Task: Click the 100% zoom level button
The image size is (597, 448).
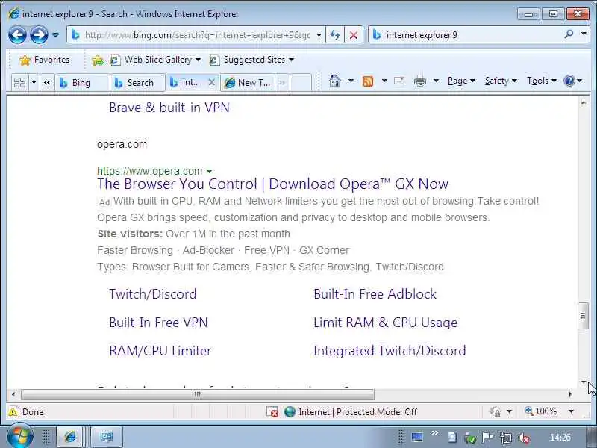Action: click(x=540, y=411)
